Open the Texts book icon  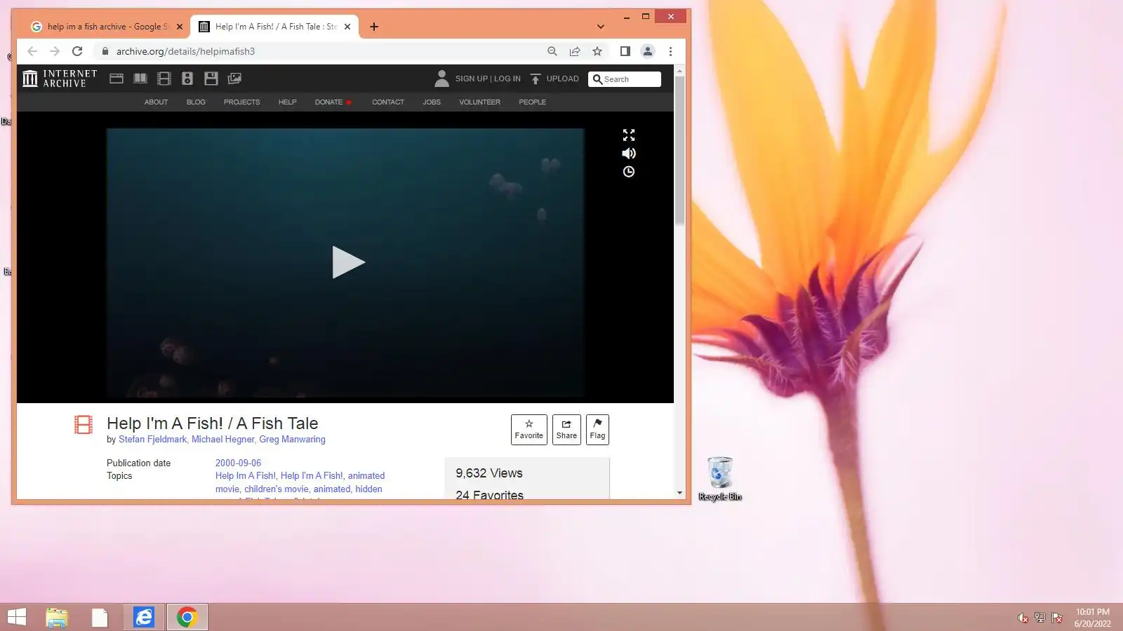coord(140,79)
